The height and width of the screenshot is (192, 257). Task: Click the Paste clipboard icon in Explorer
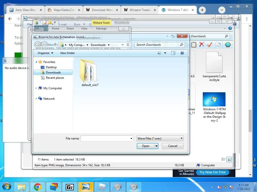(x=194, y=44)
